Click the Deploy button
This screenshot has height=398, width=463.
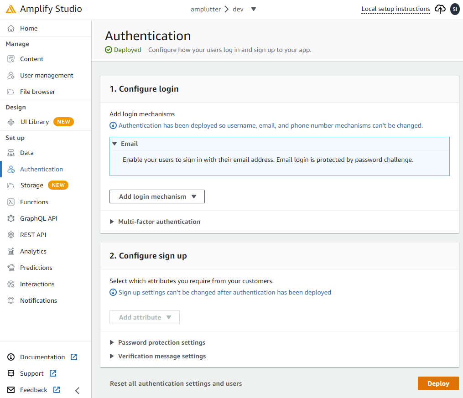438,383
